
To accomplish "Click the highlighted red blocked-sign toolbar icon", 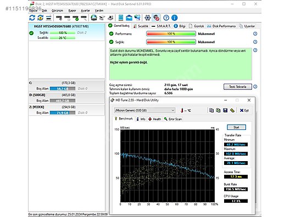I will [156, 18].
